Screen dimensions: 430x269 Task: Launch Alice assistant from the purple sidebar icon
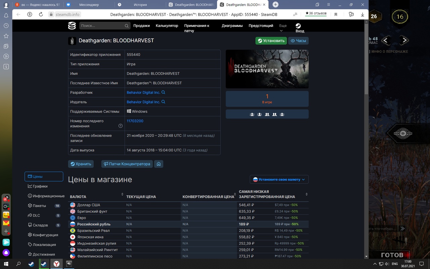point(6,252)
